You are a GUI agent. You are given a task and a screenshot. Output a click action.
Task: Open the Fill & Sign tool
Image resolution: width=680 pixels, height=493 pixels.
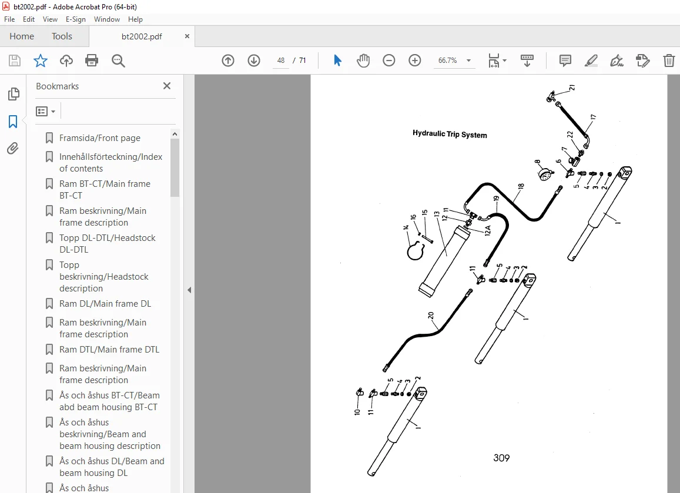point(617,61)
